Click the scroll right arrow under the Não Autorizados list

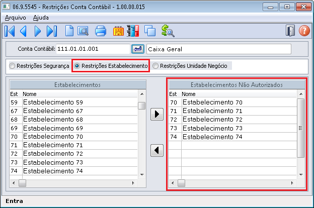point(292,183)
